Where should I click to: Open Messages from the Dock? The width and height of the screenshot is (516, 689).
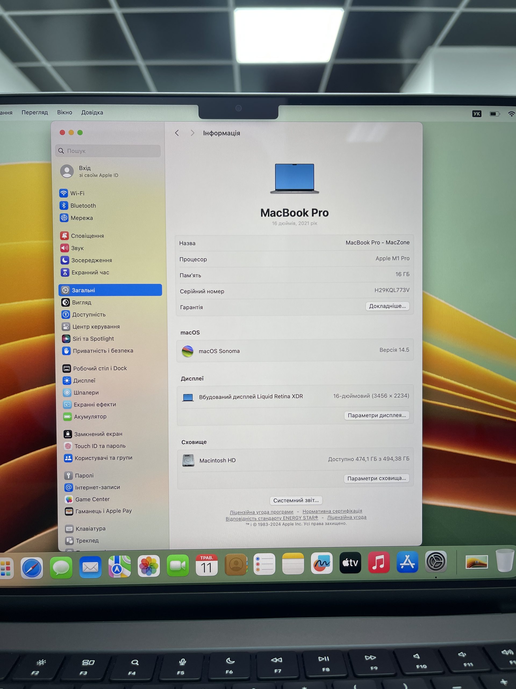coord(61,567)
